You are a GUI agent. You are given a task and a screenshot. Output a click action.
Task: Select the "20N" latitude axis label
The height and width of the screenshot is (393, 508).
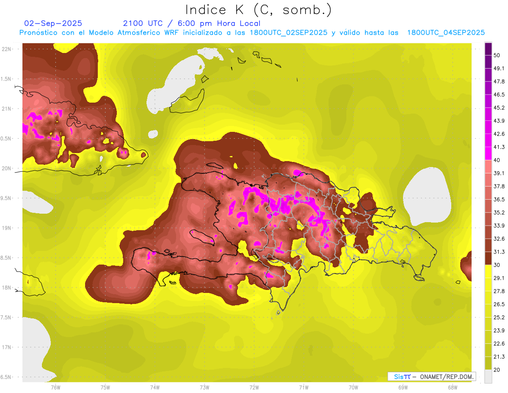tap(7, 168)
